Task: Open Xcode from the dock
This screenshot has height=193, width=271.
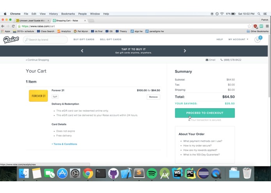Action: coord(126,173)
